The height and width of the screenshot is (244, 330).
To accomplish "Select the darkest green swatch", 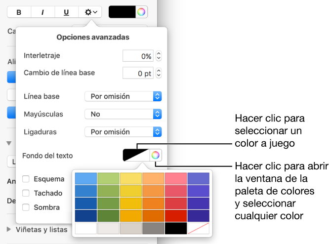I will [108, 216].
